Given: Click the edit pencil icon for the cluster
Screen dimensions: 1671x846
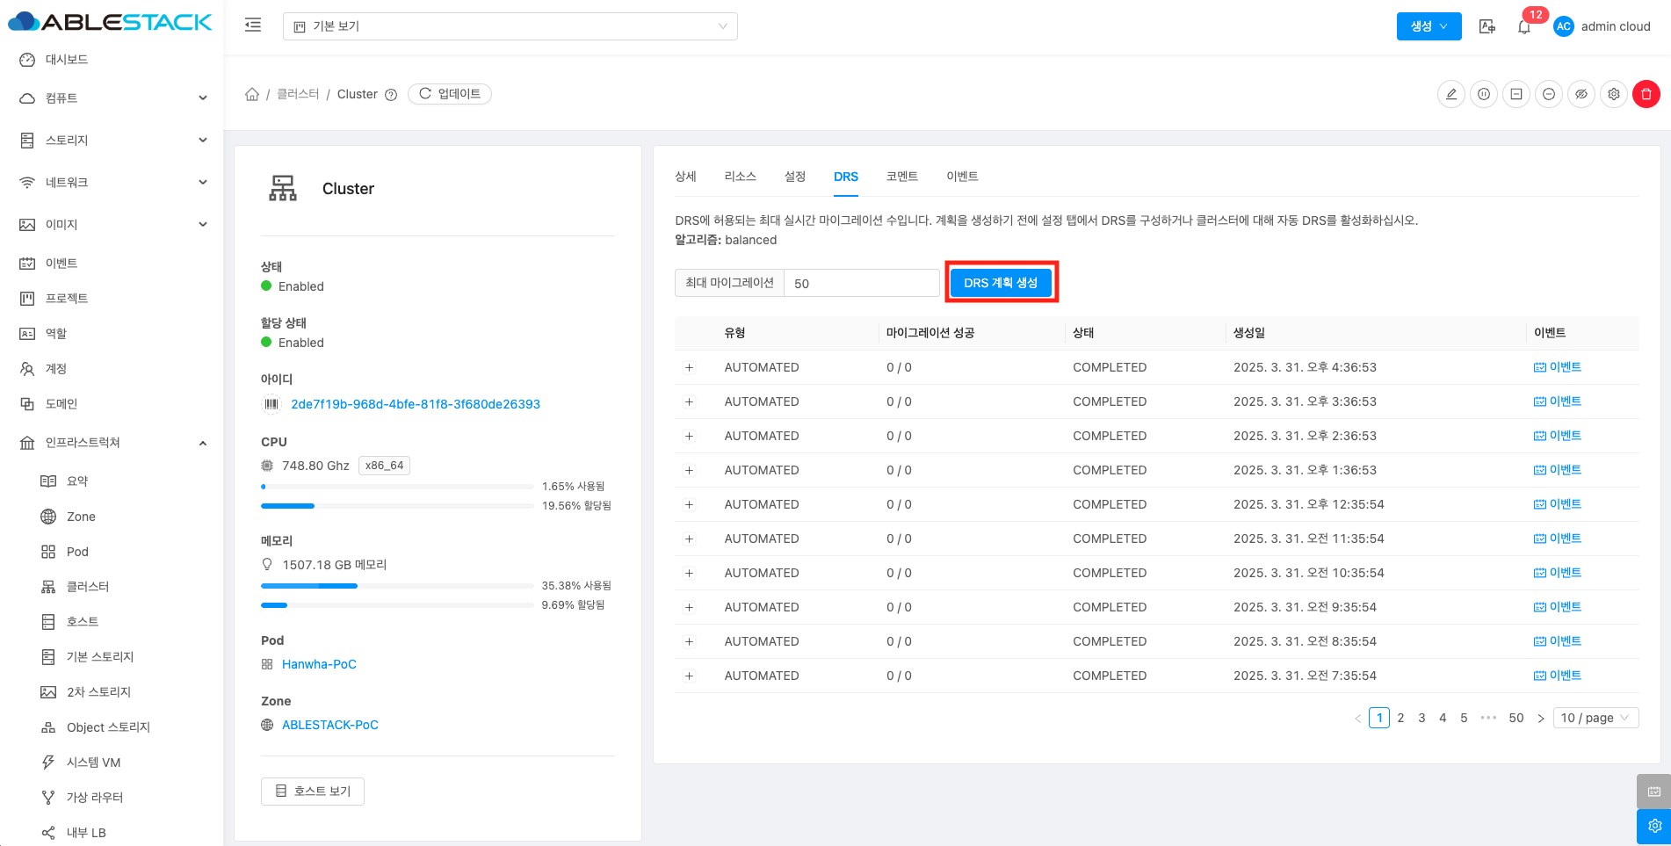Looking at the screenshot, I should point(1451,94).
